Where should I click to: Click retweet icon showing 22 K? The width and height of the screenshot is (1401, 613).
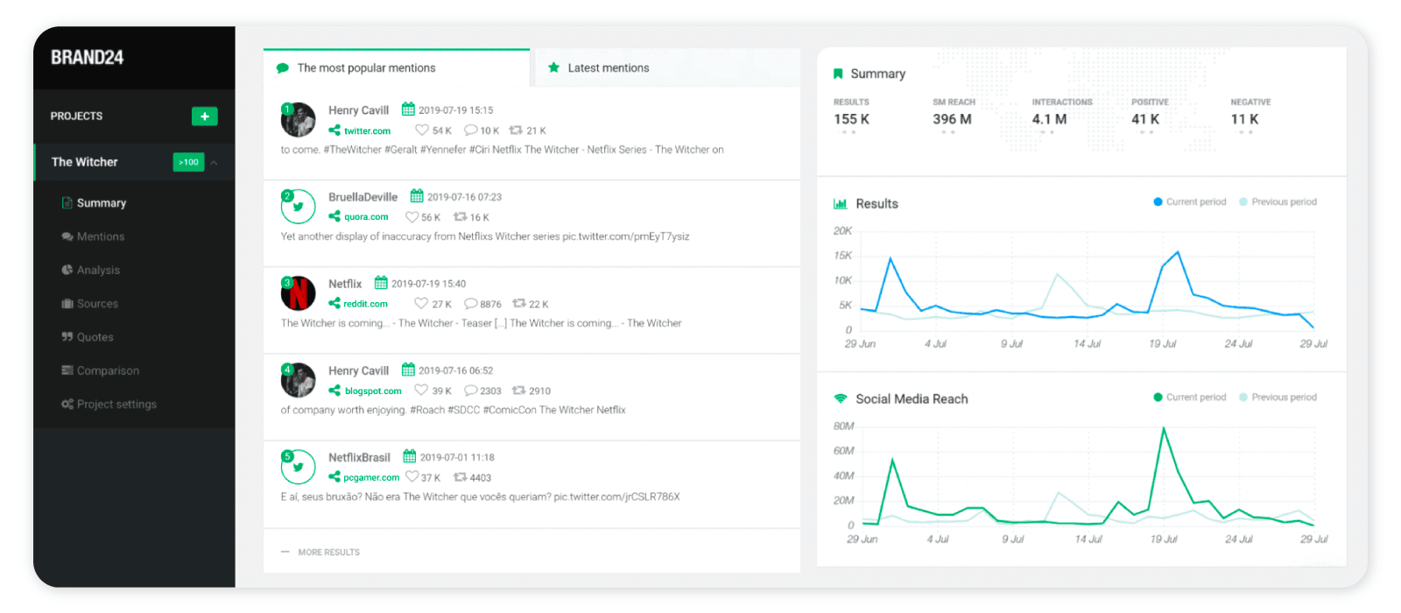(519, 304)
